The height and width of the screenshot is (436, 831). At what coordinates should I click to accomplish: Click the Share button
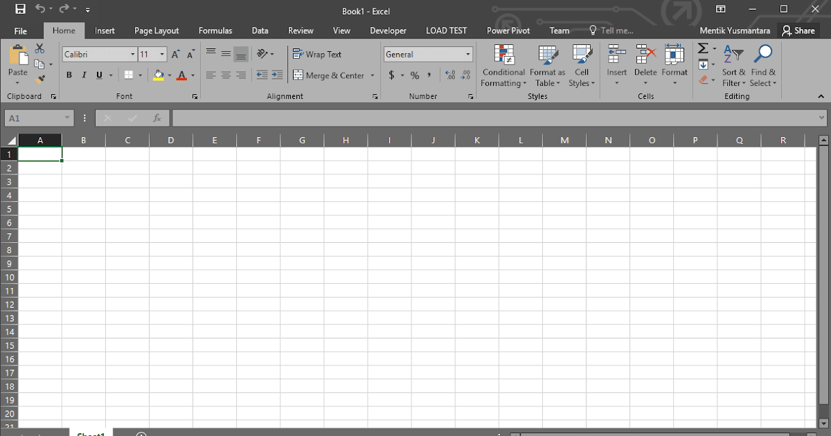pos(799,30)
